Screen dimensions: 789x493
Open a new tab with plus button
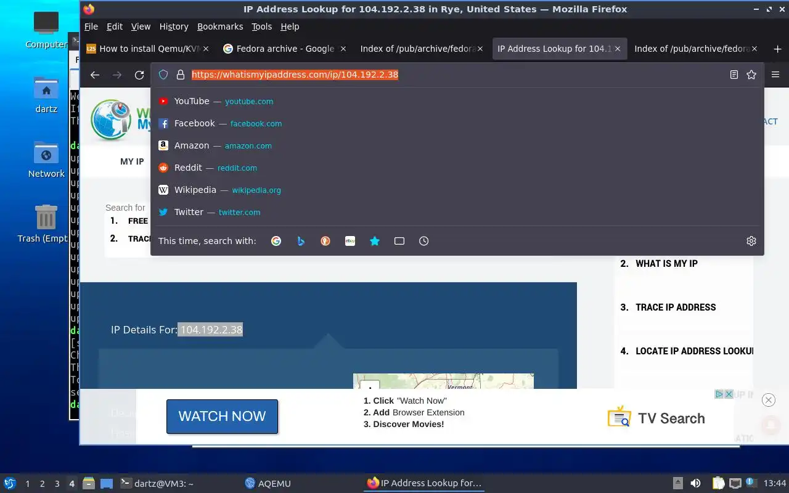(x=777, y=49)
